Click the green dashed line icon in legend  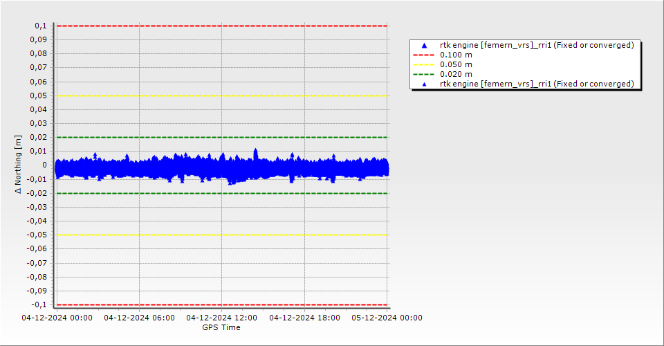click(424, 74)
